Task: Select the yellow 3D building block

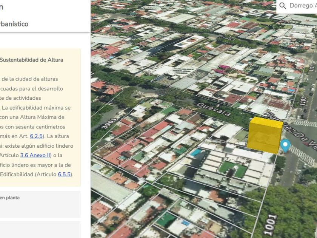Action: click(265, 135)
